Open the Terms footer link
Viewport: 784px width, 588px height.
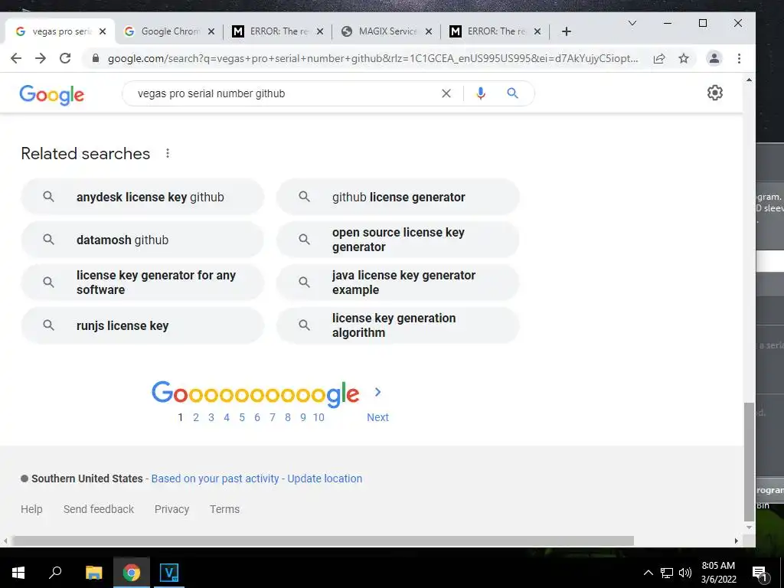[224, 509]
